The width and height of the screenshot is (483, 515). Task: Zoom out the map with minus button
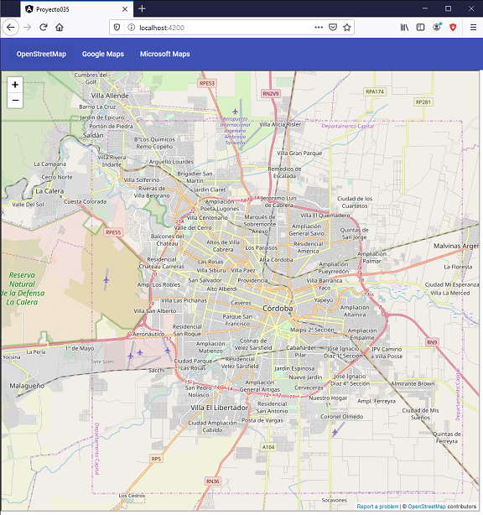tap(15, 100)
